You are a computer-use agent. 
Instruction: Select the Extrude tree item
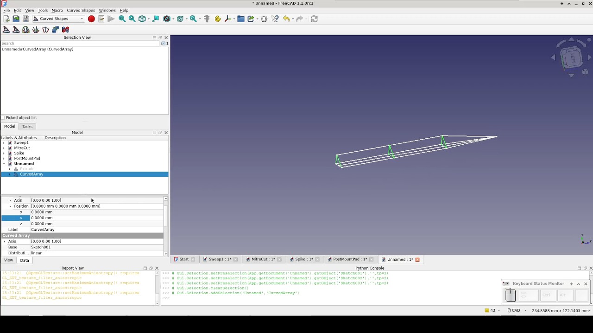27,169
